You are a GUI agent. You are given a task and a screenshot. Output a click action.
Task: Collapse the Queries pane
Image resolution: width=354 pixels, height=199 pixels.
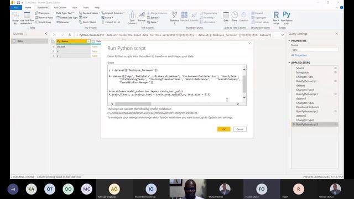(46, 34)
